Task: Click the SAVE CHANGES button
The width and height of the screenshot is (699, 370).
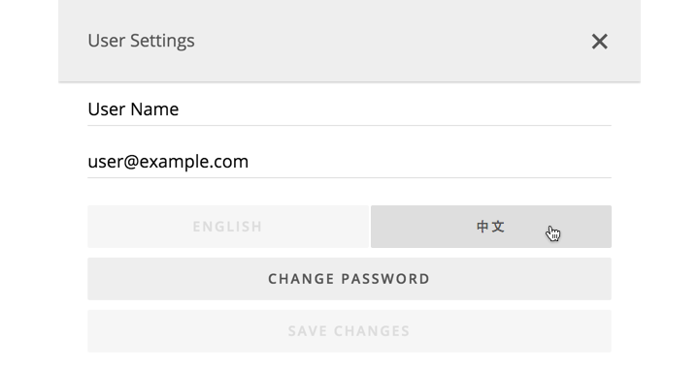Action: tap(349, 331)
